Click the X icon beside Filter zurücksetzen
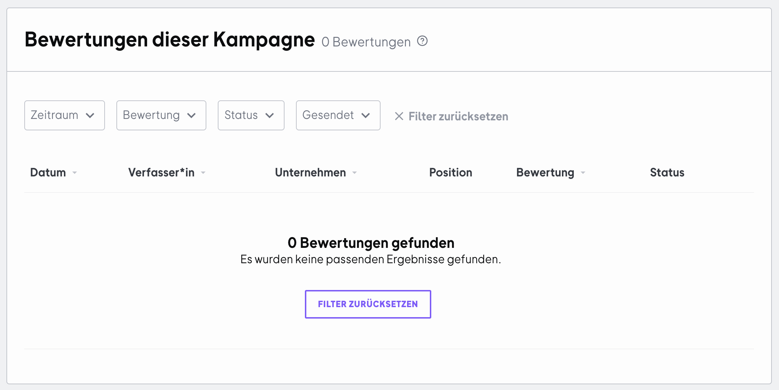 click(x=399, y=116)
